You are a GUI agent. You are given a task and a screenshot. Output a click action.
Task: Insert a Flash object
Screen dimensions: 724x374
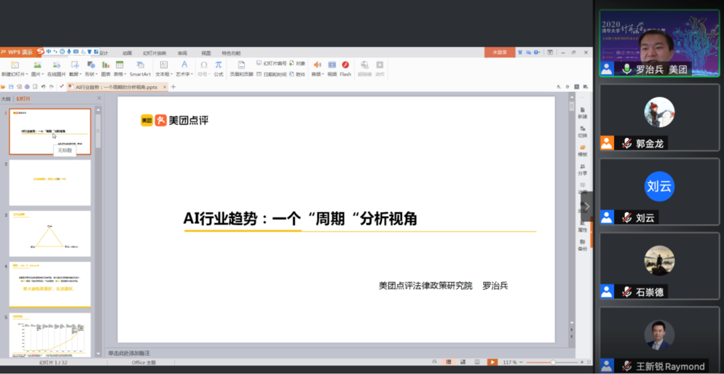pyautogui.click(x=345, y=69)
